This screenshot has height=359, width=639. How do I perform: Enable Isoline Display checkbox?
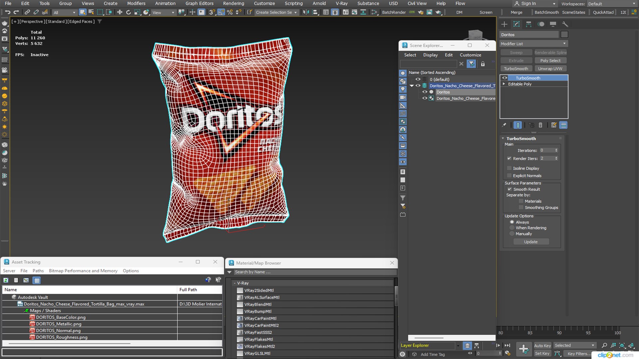(x=509, y=168)
